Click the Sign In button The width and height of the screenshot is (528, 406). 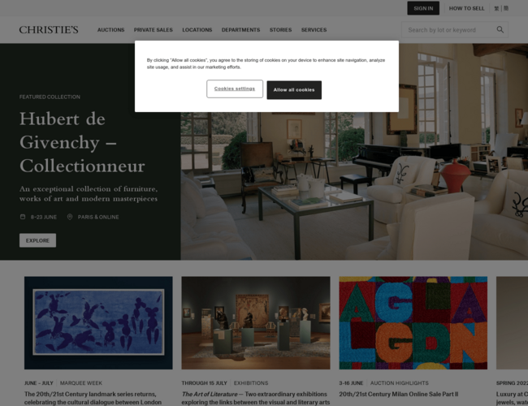423,8
